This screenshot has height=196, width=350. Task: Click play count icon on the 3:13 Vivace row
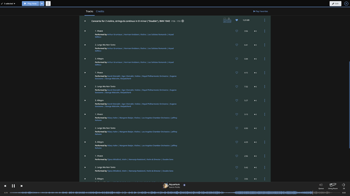click(255, 115)
